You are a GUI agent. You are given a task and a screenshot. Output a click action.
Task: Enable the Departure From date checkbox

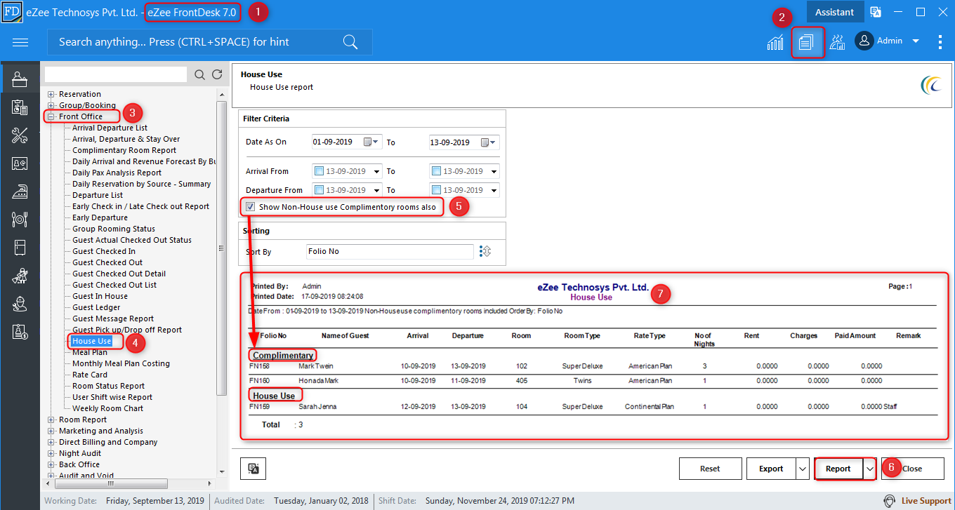click(x=320, y=190)
